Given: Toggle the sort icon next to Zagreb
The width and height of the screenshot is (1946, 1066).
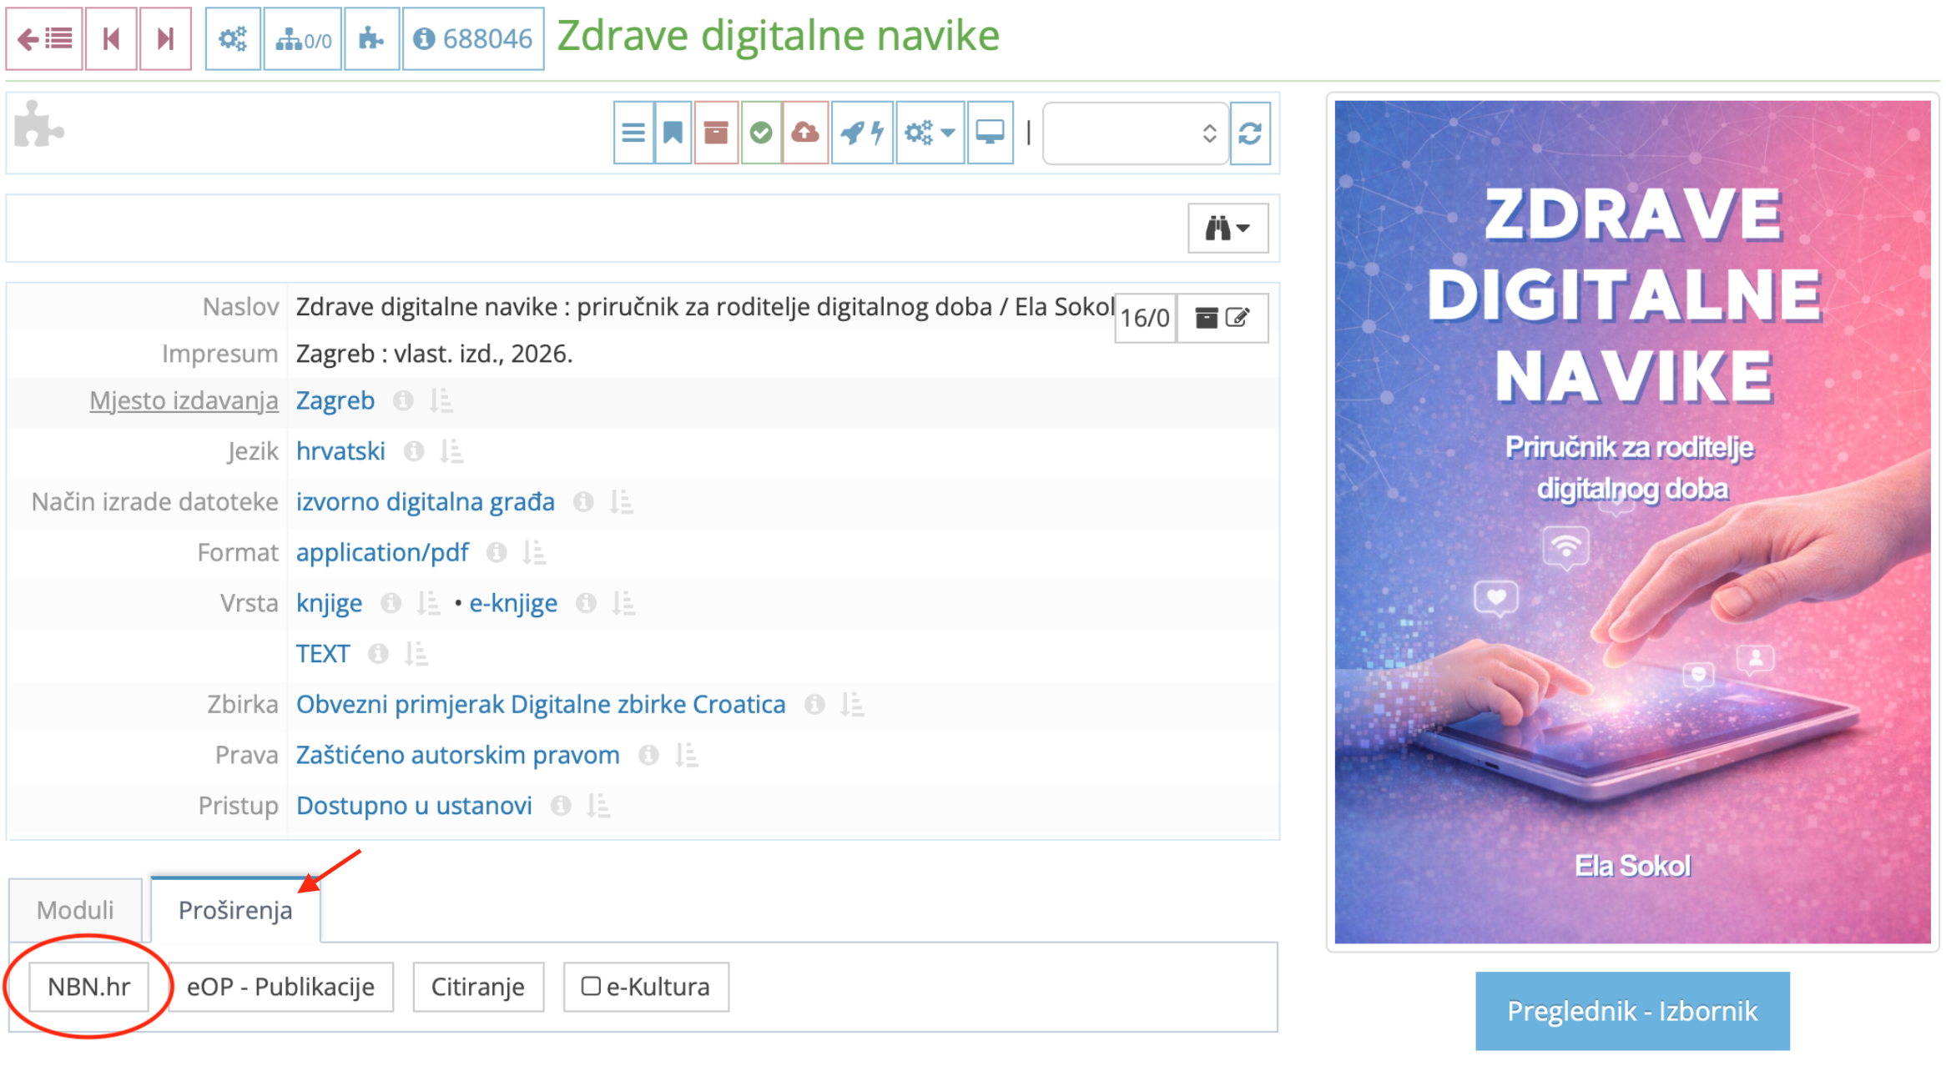Looking at the screenshot, I should pyautogui.click(x=441, y=400).
